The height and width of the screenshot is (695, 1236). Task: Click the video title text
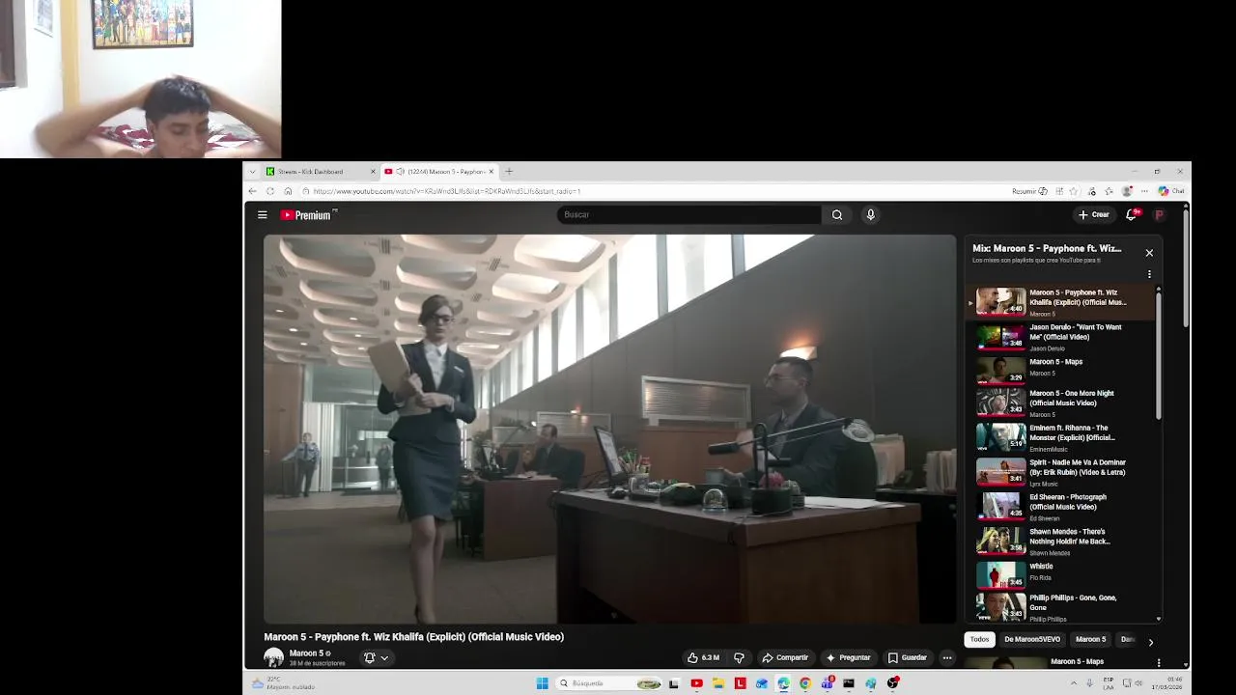[414, 637]
